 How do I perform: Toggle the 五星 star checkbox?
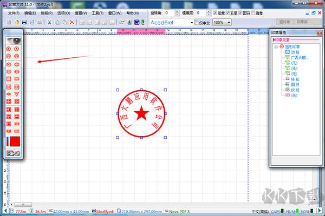[x=228, y=12]
